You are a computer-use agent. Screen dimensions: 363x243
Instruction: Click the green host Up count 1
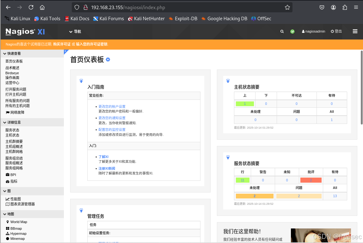tap(245, 104)
